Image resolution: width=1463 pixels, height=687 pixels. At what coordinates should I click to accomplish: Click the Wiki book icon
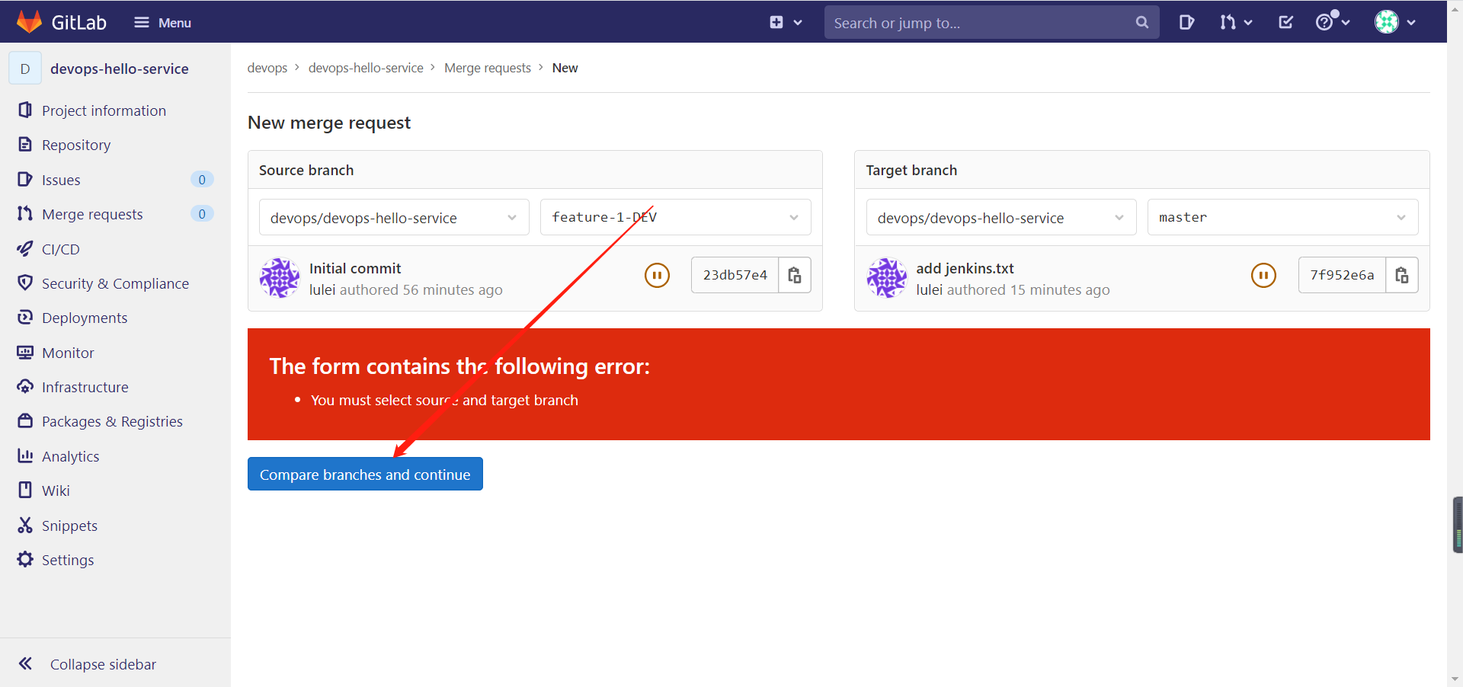25,490
